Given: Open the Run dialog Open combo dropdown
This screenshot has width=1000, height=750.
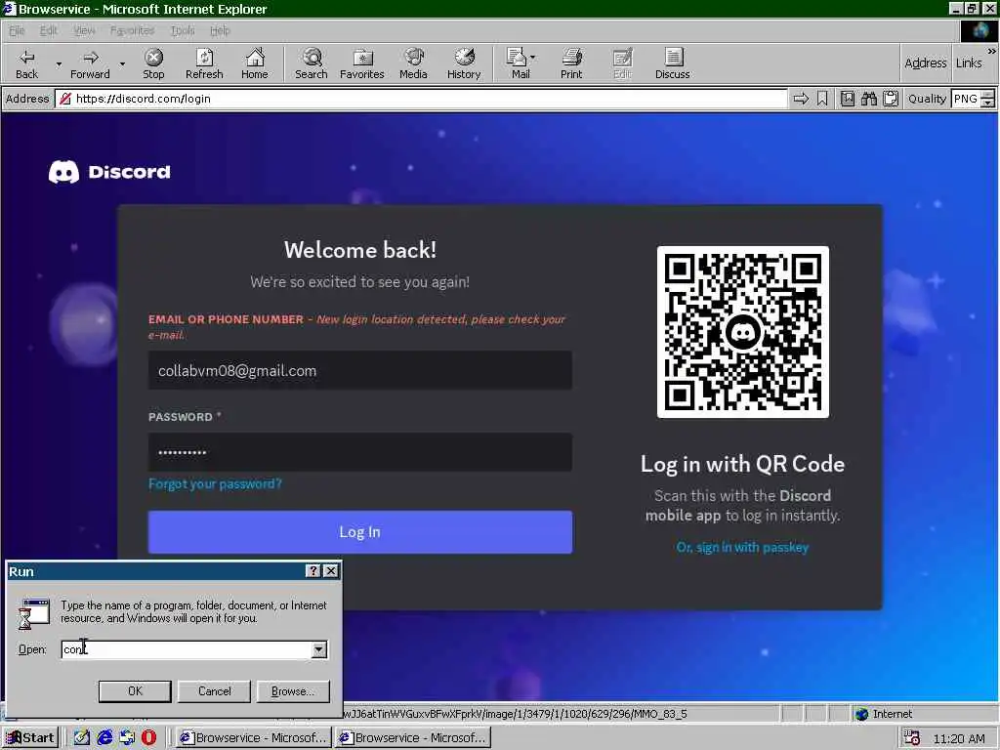Looking at the screenshot, I should pos(319,649).
